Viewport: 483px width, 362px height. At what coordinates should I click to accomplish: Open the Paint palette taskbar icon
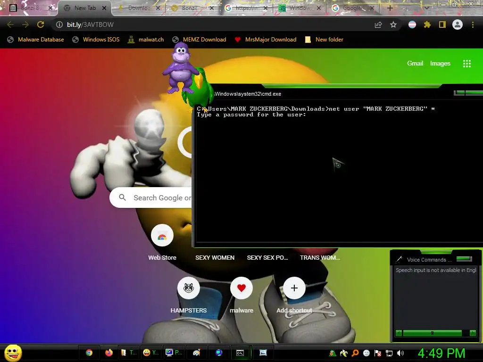click(197, 353)
